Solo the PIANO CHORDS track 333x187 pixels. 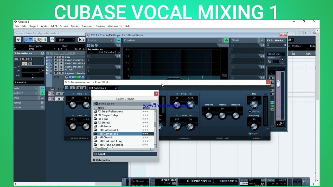(x=61, y=61)
